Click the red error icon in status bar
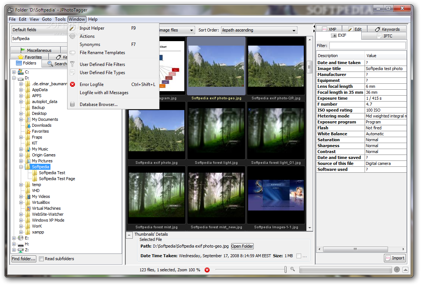 coord(207,270)
